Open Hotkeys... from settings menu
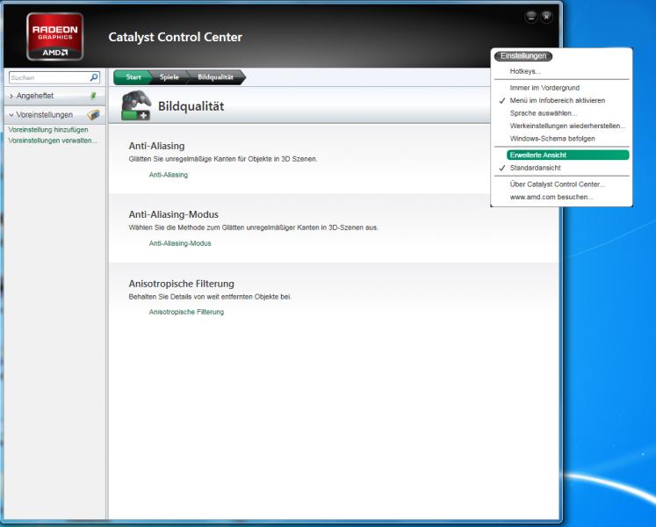Screen dimensions: 656x527 525,71
